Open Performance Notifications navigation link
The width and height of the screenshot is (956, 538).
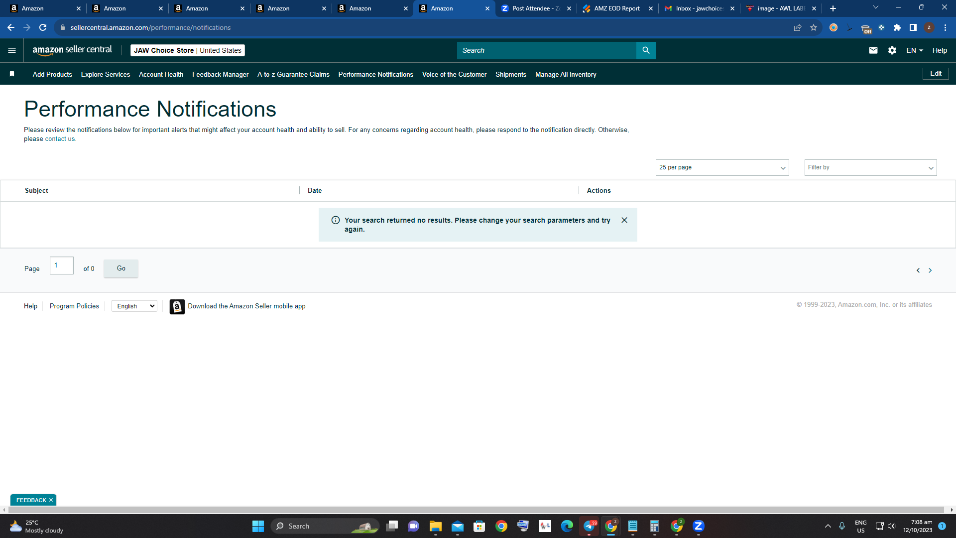pos(375,74)
